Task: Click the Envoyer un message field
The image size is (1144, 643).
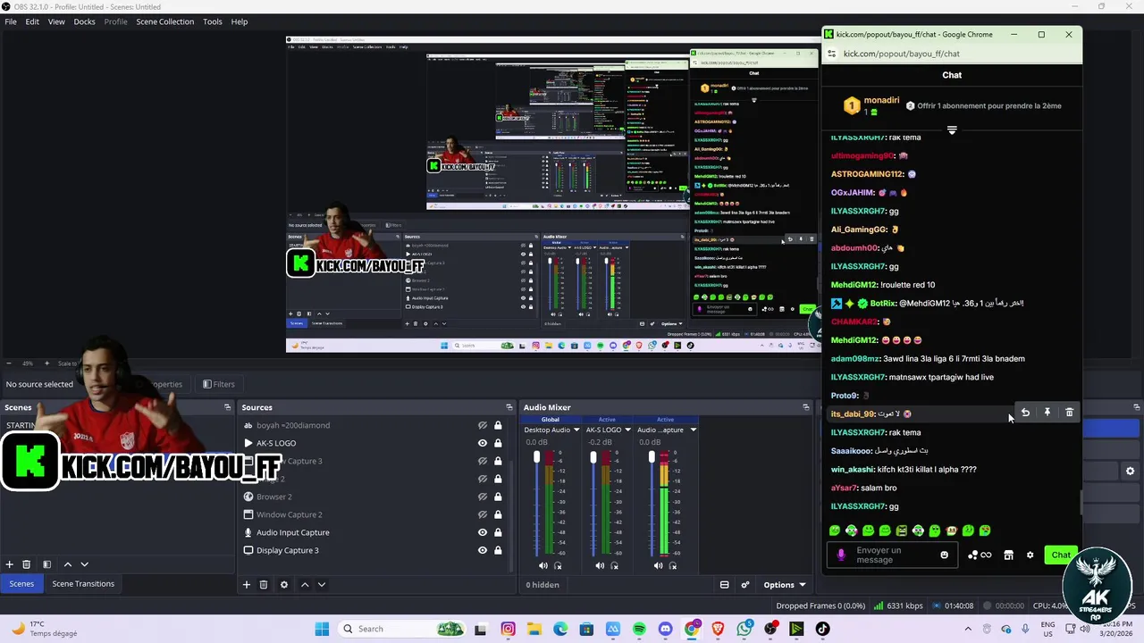Action: point(894,555)
